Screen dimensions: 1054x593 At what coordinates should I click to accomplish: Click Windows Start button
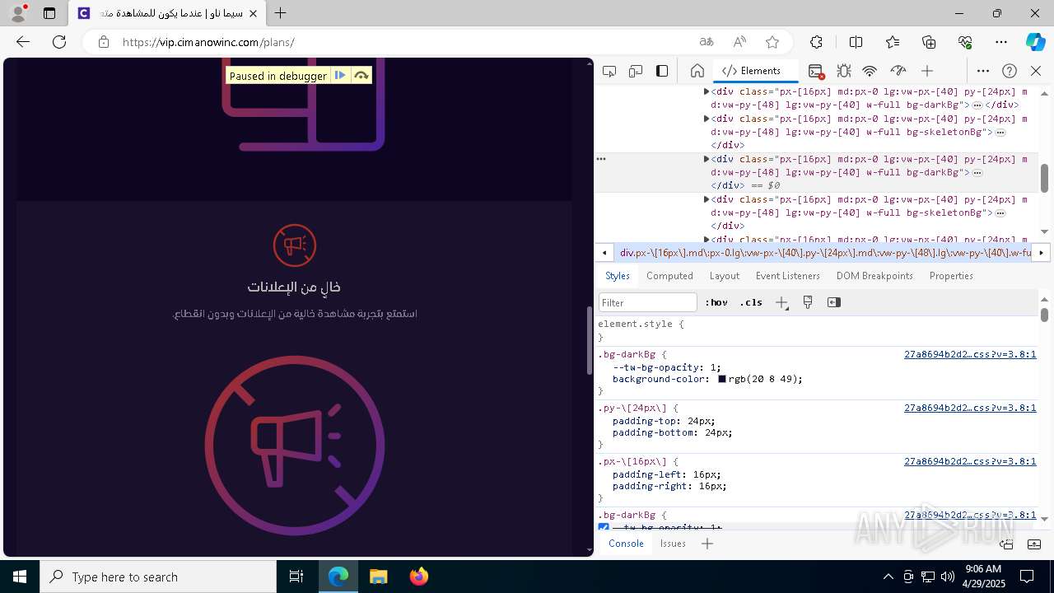20,577
